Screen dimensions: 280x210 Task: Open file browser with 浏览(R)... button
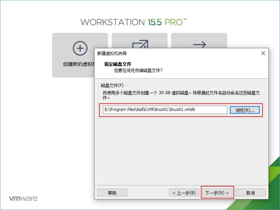coord(245,110)
